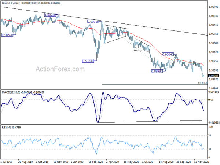Click the 0.86805 price axis value
The image size is (220, 165).
(213, 88)
